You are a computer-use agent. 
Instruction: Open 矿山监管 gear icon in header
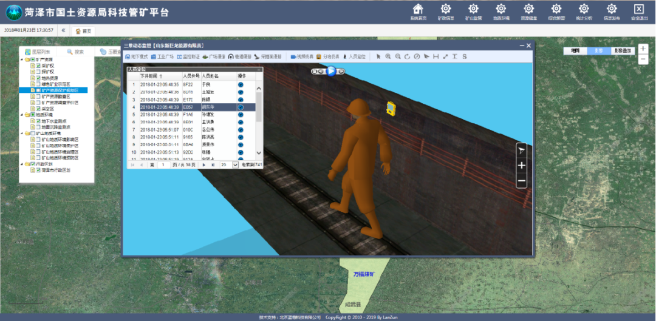(x=473, y=8)
